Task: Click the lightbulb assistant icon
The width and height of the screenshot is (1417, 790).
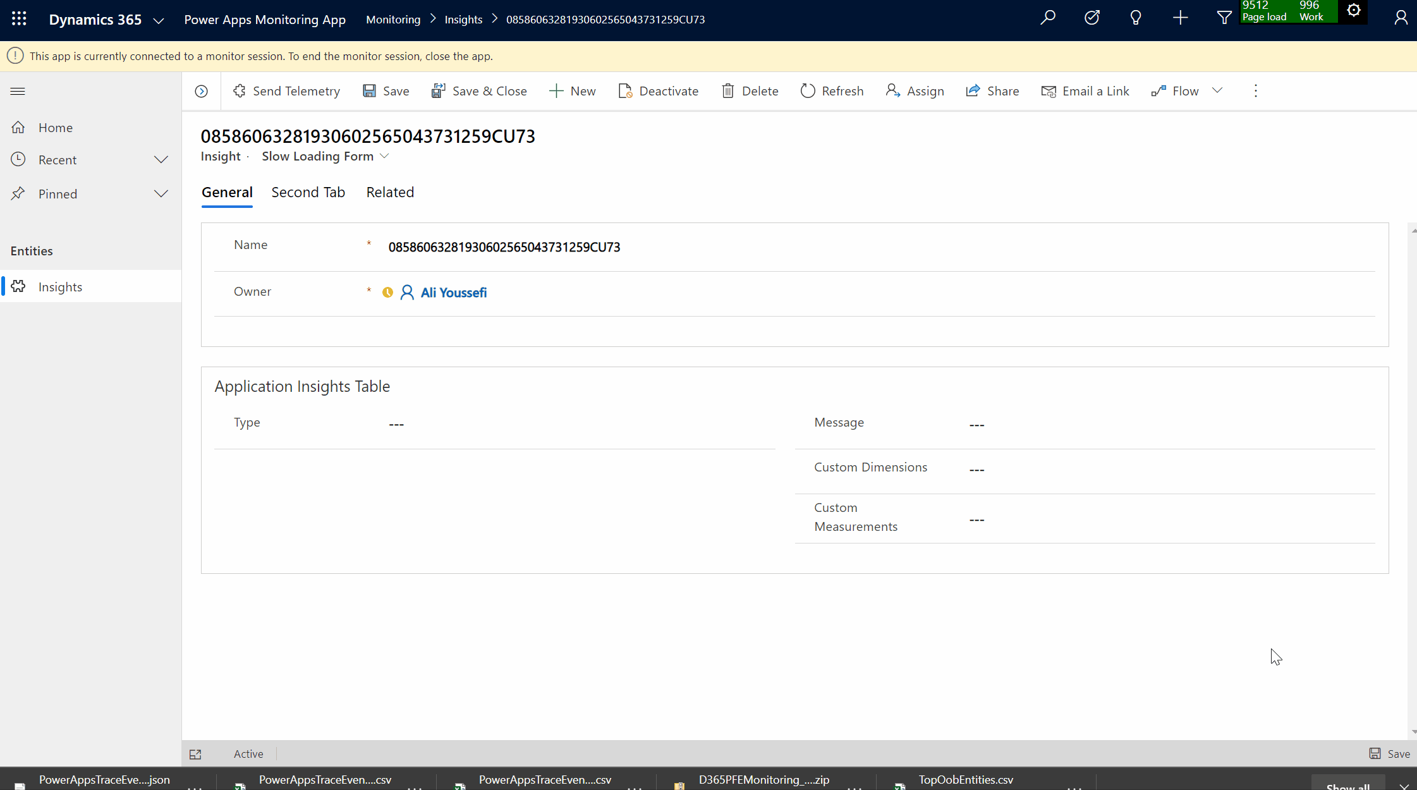Action: tap(1136, 18)
